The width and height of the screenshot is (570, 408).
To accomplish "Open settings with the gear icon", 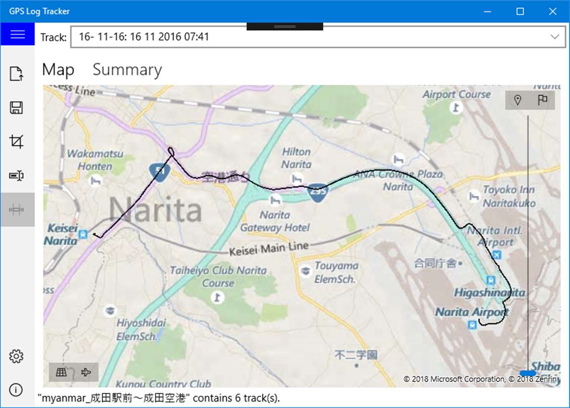I will 16,357.
